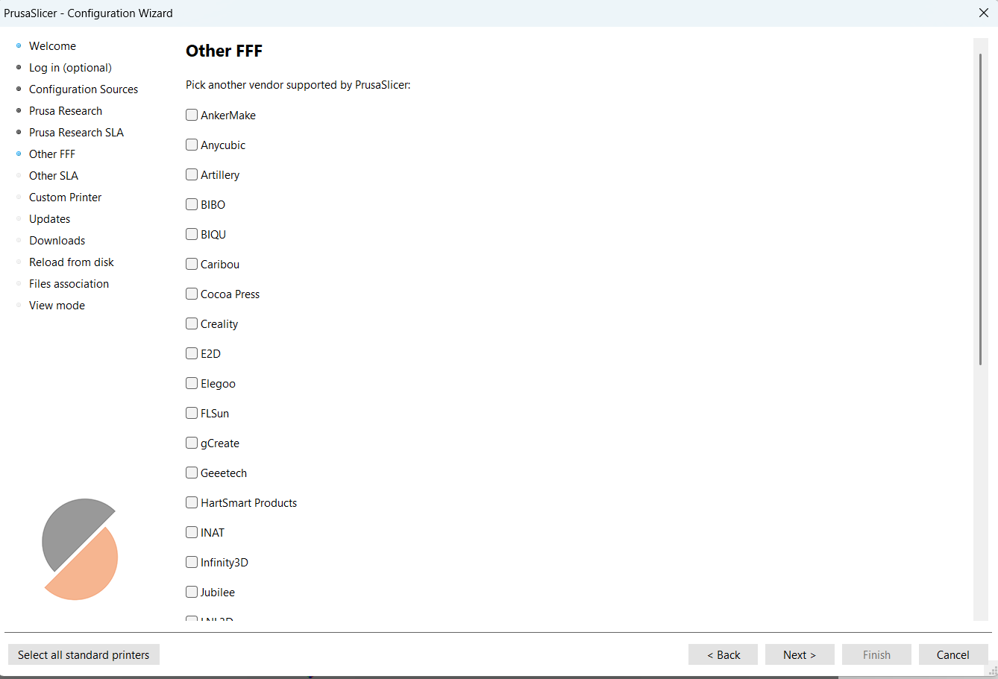Image resolution: width=998 pixels, height=679 pixels.
Task: Go to the Welcome wizard page
Action: point(52,46)
